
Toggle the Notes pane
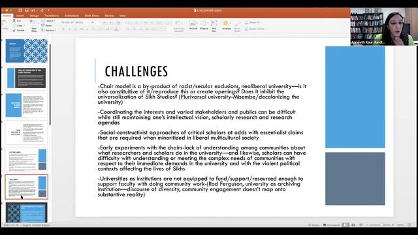[x=313, y=225]
